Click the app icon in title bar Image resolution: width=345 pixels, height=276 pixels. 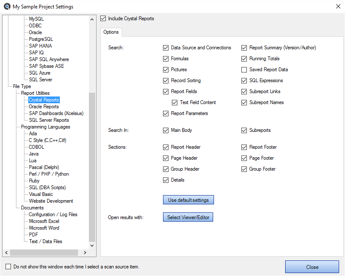click(x=7, y=6)
